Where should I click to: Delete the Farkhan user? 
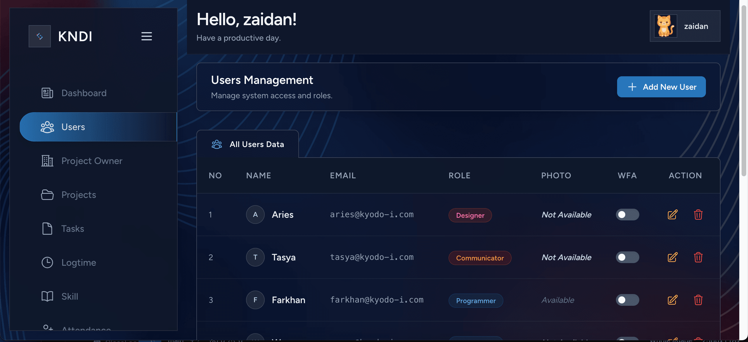(x=698, y=300)
